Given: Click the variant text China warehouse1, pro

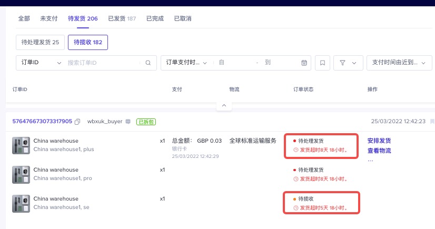Looking at the screenshot, I should coord(63,178).
